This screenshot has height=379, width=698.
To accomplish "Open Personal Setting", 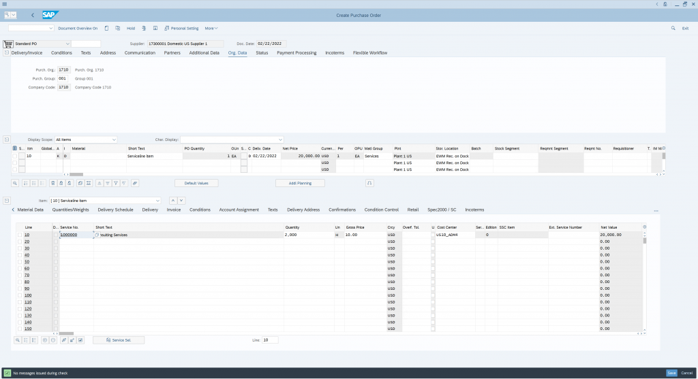I will pos(181,28).
